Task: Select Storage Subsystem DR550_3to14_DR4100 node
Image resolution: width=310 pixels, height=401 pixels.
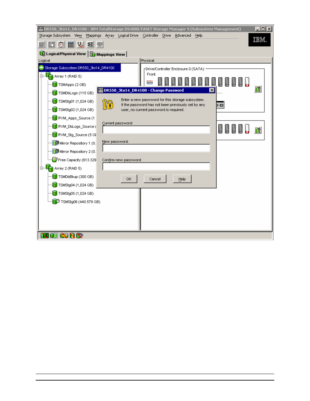Action: point(79,68)
